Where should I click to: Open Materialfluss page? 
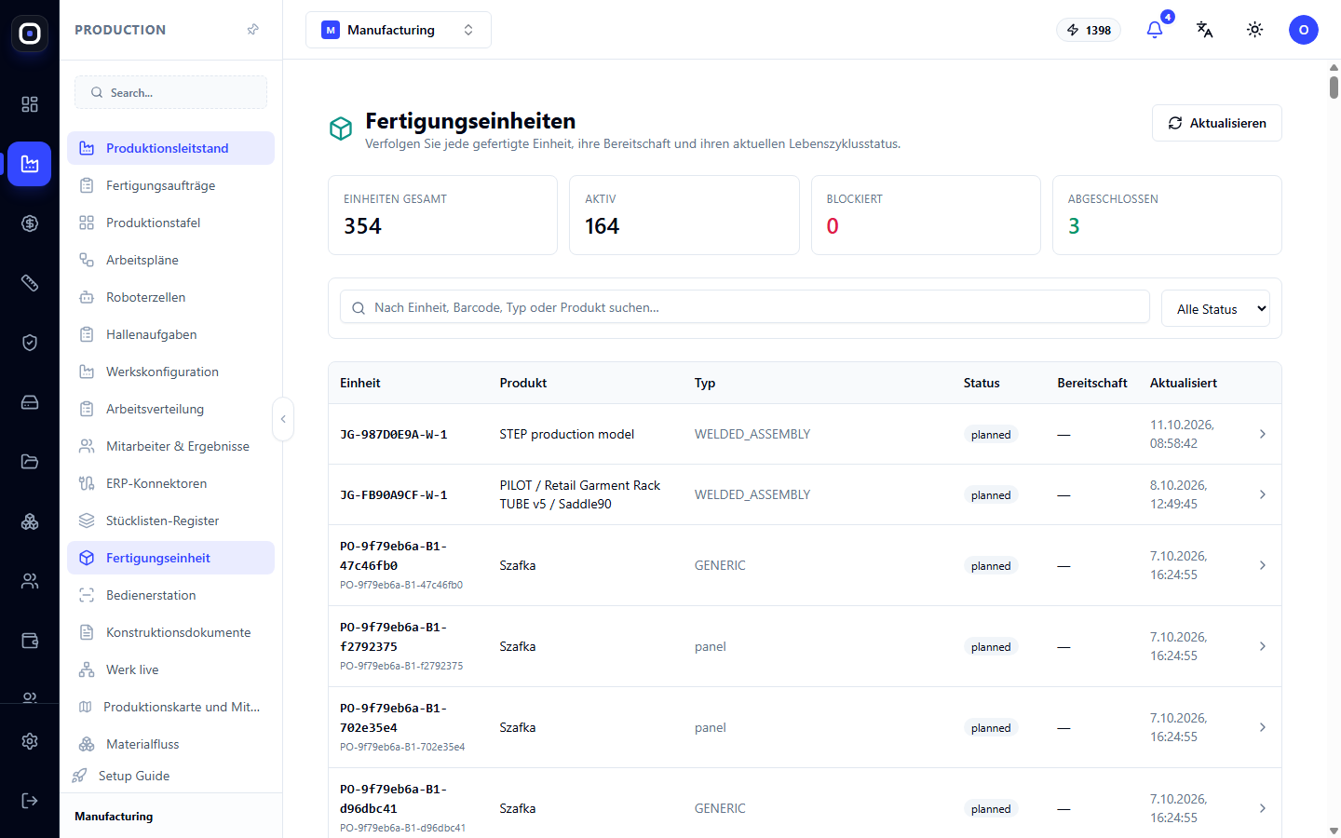(x=170, y=744)
